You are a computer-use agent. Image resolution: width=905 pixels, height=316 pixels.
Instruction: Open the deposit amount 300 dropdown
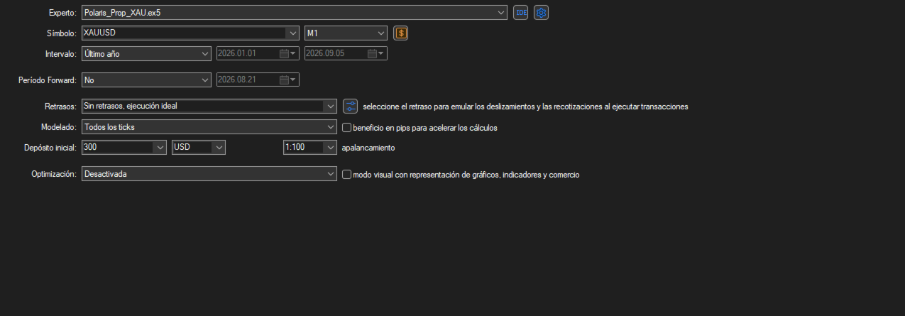pyautogui.click(x=160, y=147)
